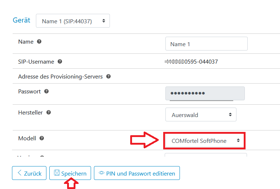Click the help icon beside Hersteller
The width and height of the screenshot is (280, 189).
click(x=49, y=112)
